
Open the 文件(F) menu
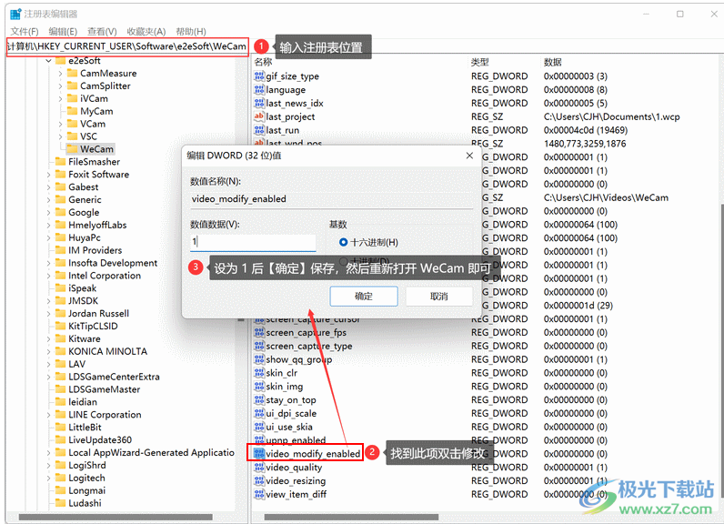(x=25, y=32)
